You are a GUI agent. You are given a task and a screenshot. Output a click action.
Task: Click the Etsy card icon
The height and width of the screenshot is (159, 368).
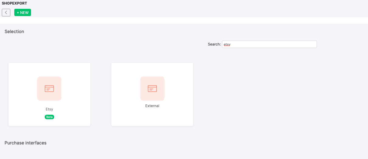point(49,89)
